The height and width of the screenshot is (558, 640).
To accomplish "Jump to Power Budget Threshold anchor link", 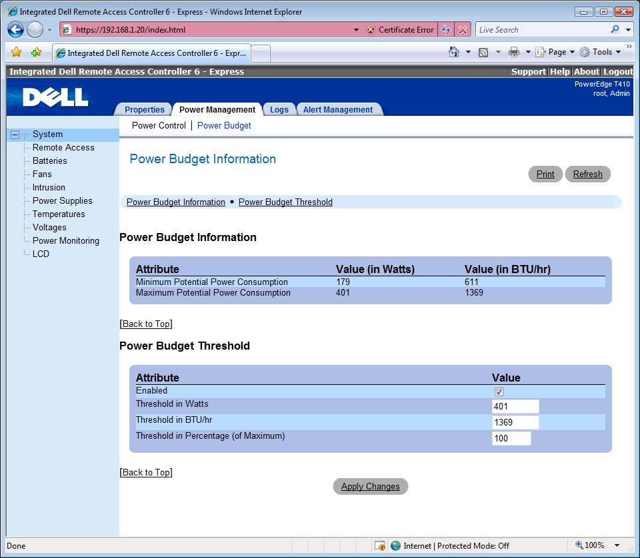I will pyautogui.click(x=285, y=202).
